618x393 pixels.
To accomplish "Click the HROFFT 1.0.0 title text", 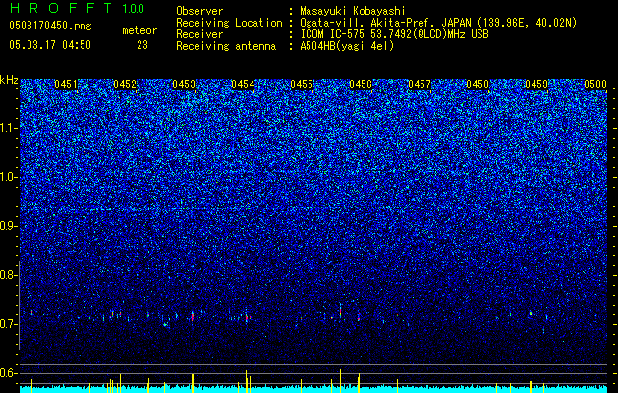I will [77, 8].
